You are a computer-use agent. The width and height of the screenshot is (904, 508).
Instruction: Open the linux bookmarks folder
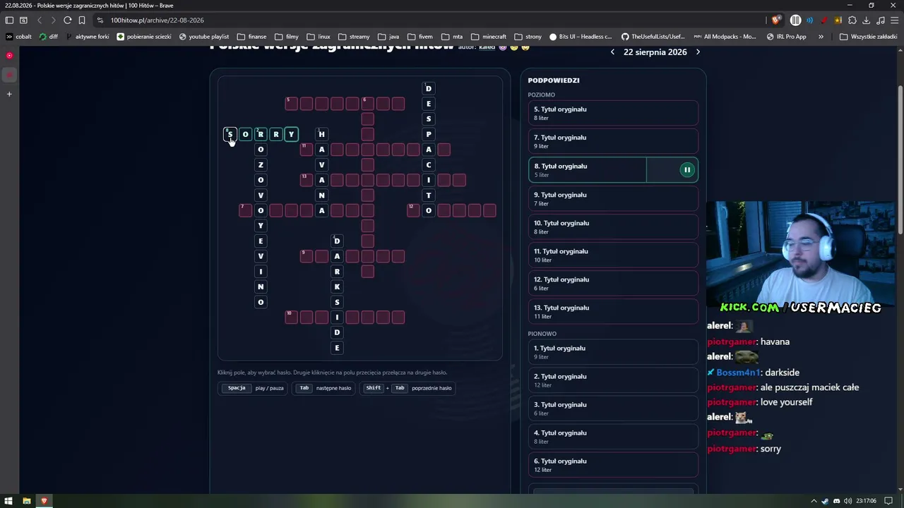click(319, 37)
